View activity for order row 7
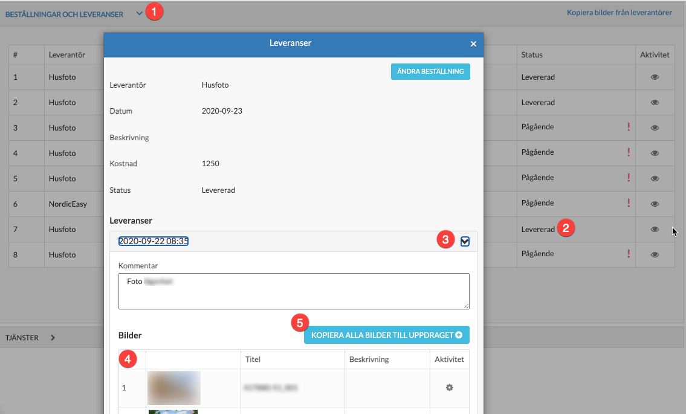 pyautogui.click(x=655, y=229)
